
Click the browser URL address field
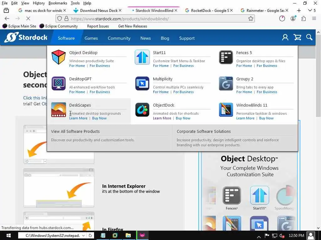coord(155,18)
